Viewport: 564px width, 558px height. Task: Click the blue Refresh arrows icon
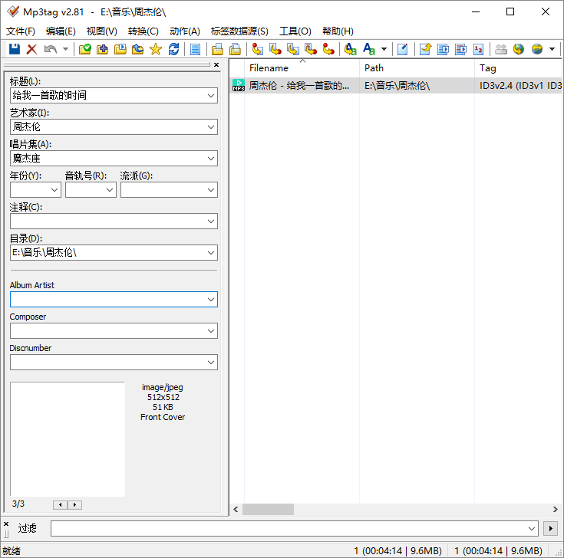(x=173, y=49)
